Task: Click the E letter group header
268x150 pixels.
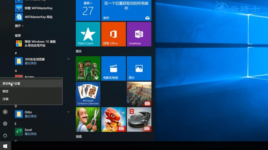Action: 15,124
